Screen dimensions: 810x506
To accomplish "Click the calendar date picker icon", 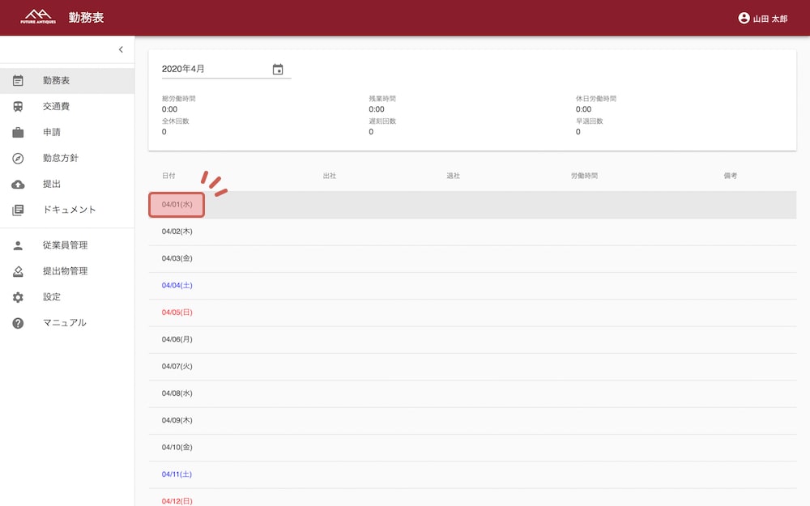I will coord(278,70).
